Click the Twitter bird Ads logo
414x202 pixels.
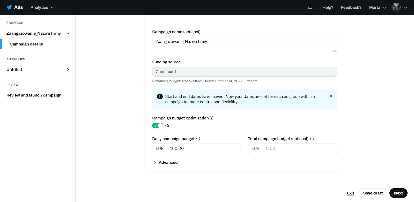coord(15,8)
